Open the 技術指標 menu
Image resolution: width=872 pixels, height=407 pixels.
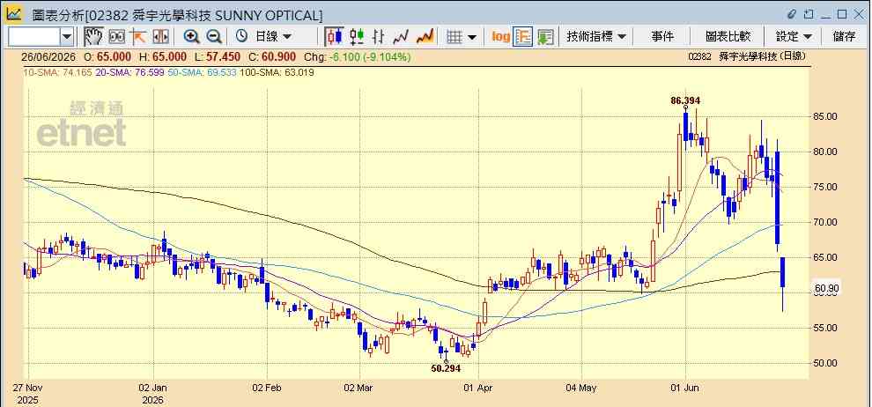(596, 37)
